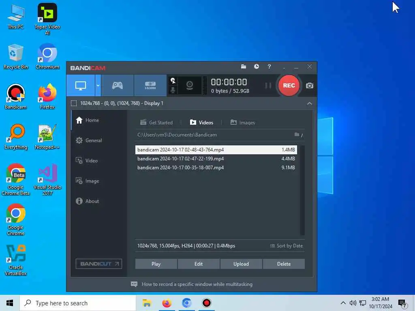This screenshot has height=311, width=415.
Task: Open network icon in system tray
Action: coord(363,303)
